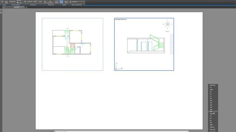Click the floor plan in the left viewport
Screen dimensions: 236x132
[x=72, y=42]
